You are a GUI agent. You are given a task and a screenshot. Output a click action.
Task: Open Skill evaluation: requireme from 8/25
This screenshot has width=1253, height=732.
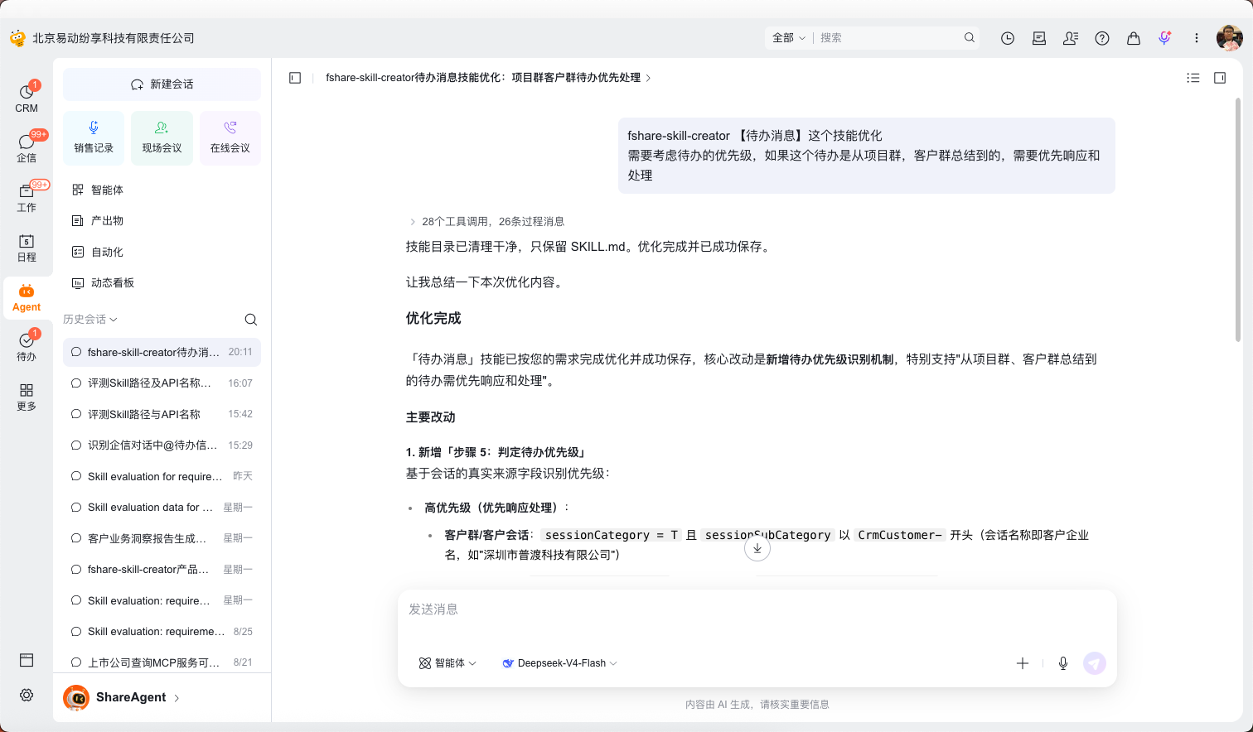[162, 632]
